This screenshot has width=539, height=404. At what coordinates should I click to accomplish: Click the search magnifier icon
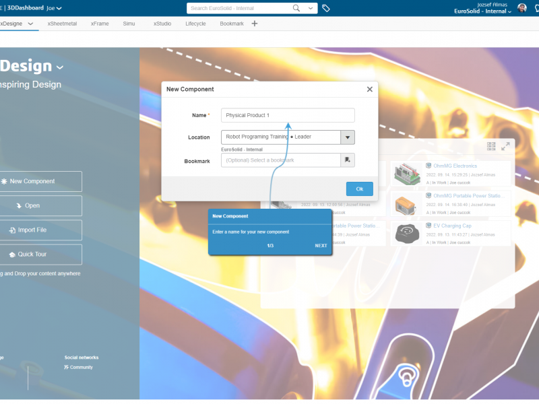pos(296,8)
